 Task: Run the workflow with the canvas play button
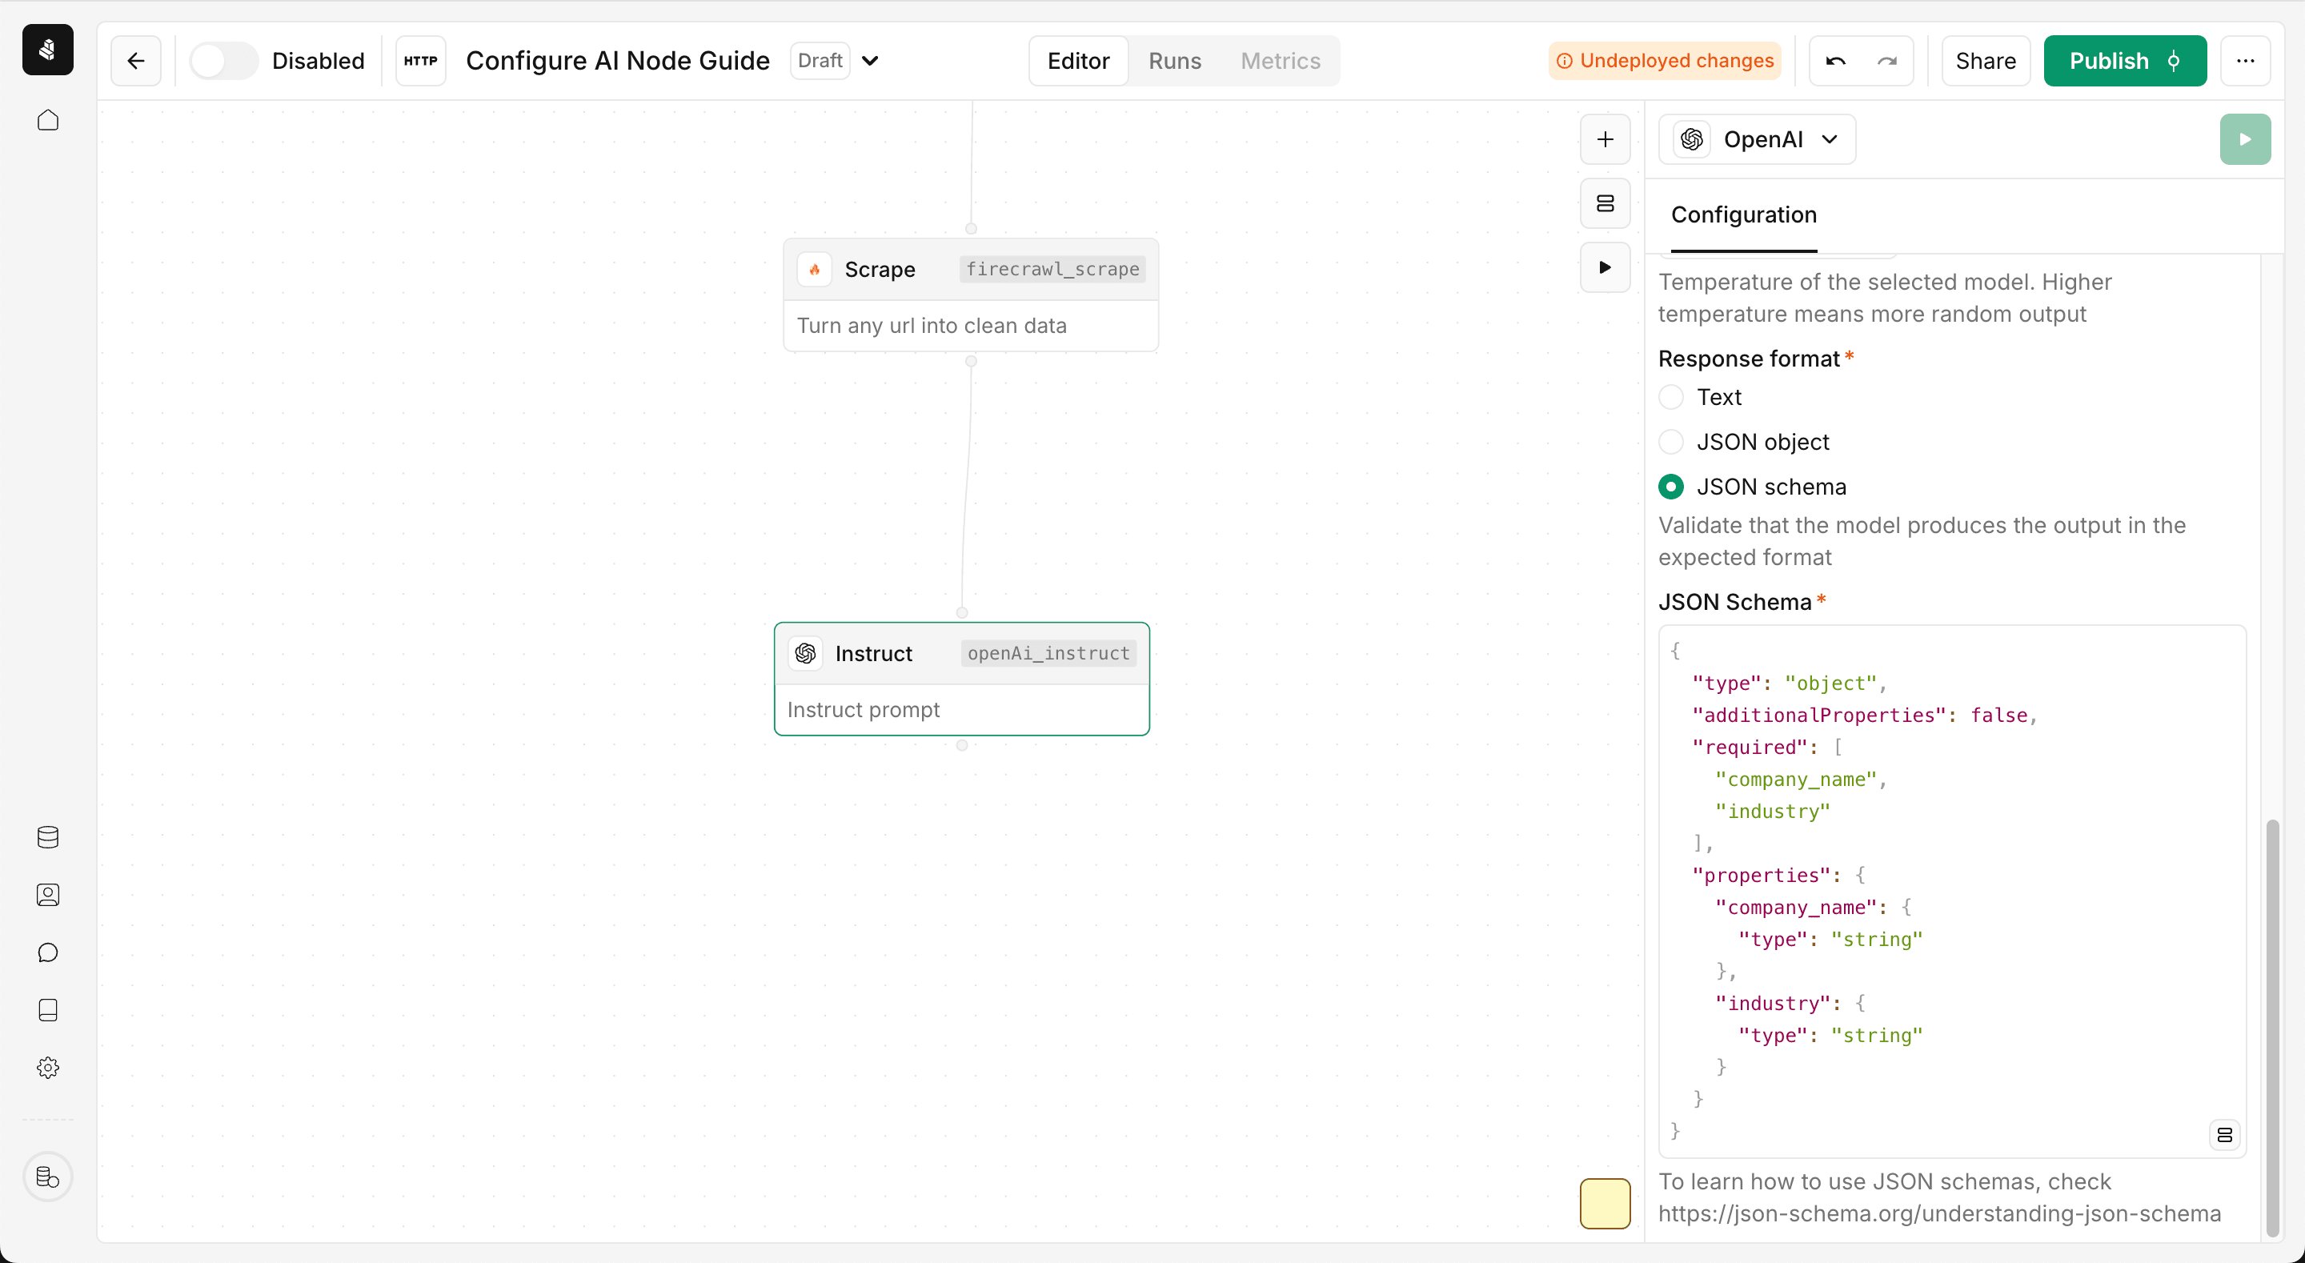(1605, 267)
